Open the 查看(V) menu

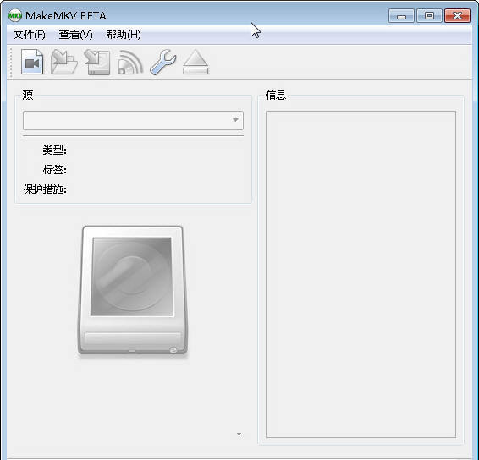pos(76,35)
